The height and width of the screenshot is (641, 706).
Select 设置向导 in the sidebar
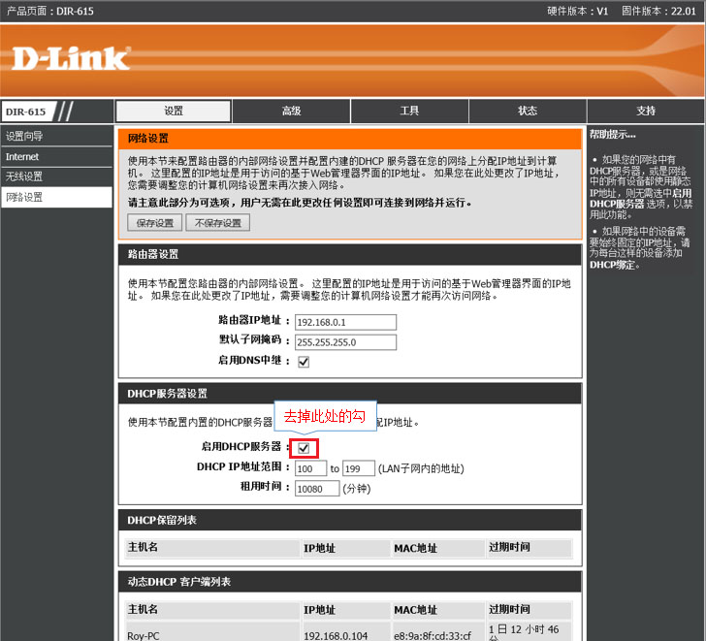tap(56, 137)
